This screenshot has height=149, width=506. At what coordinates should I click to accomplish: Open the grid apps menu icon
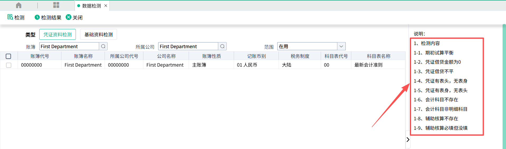pyautogui.click(x=56, y=5)
